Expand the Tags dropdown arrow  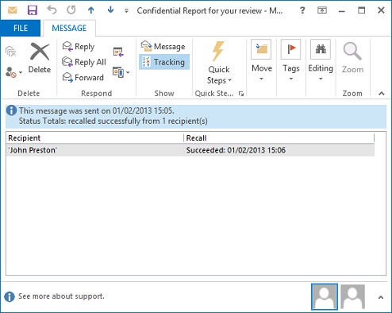[291, 79]
